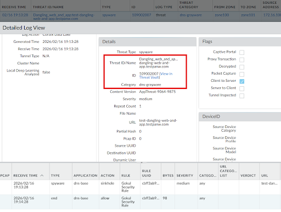281x212 pixels.
Task: Click the TO ZONE column header
Action: [248, 7]
